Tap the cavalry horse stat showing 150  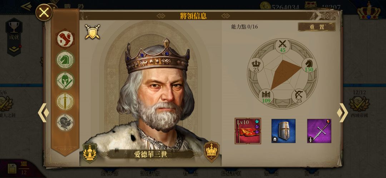pyautogui.click(x=309, y=65)
